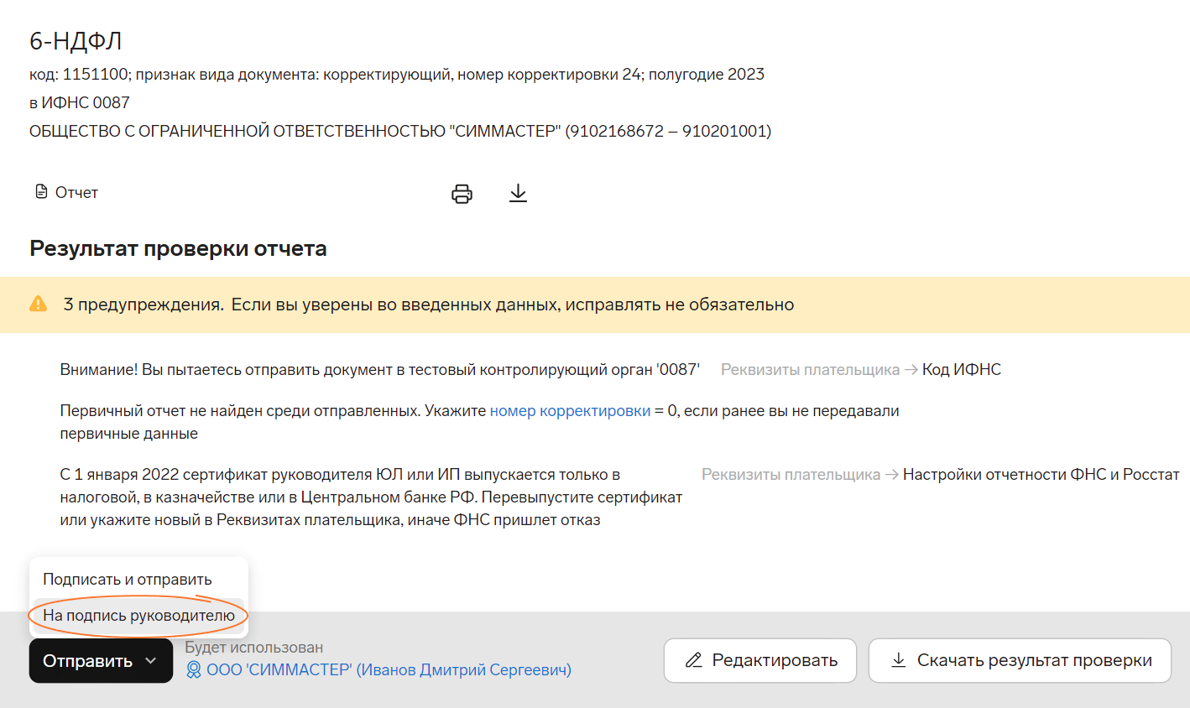Click 'Реквизиты плательщика' before Код ИФНС

pyautogui.click(x=809, y=370)
